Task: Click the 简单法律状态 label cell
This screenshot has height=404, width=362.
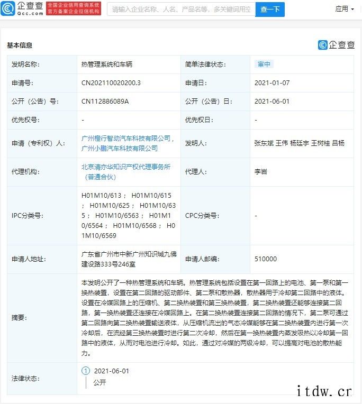Action: [215, 65]
